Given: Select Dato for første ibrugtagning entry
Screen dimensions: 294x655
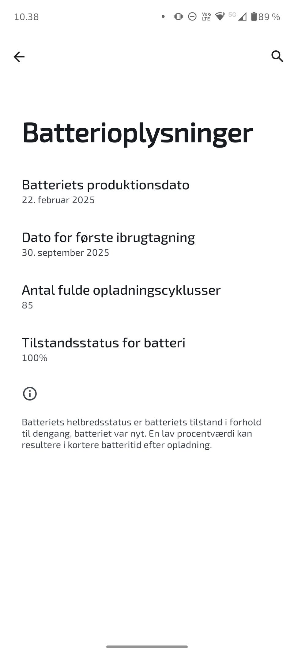Looking at the screenshot, I should point(108,244).
